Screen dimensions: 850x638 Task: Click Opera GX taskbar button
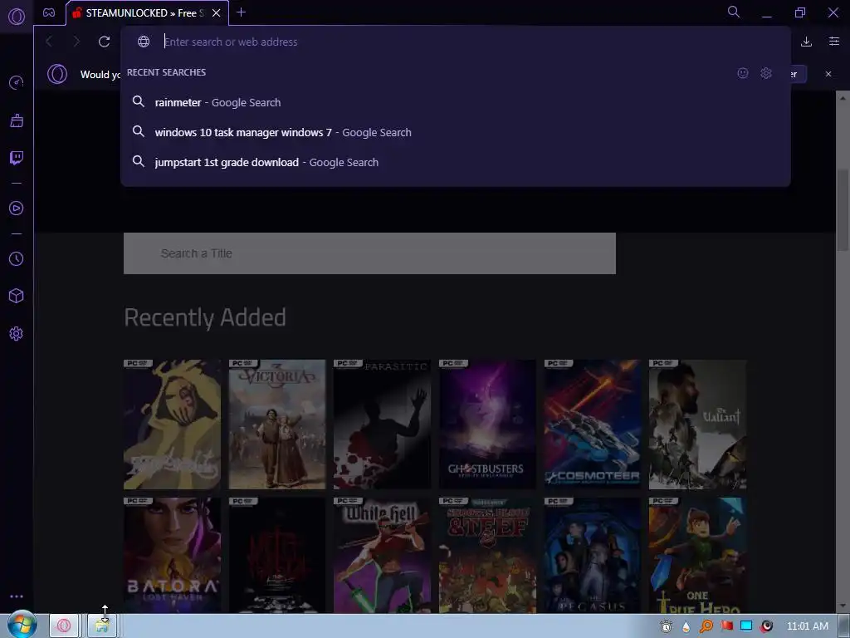(x=64, y=626)
